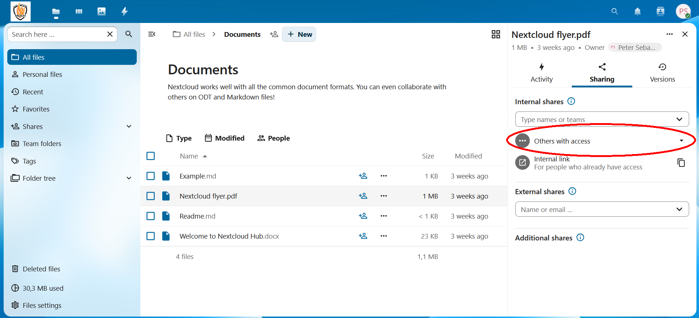Copy internal link to clipboard

681,163
